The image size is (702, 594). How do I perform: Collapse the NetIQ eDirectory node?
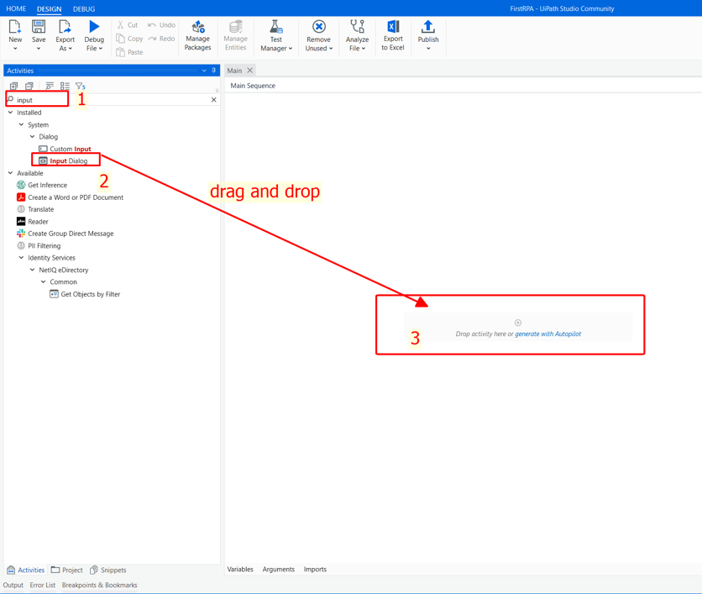[x=32, y=270]
